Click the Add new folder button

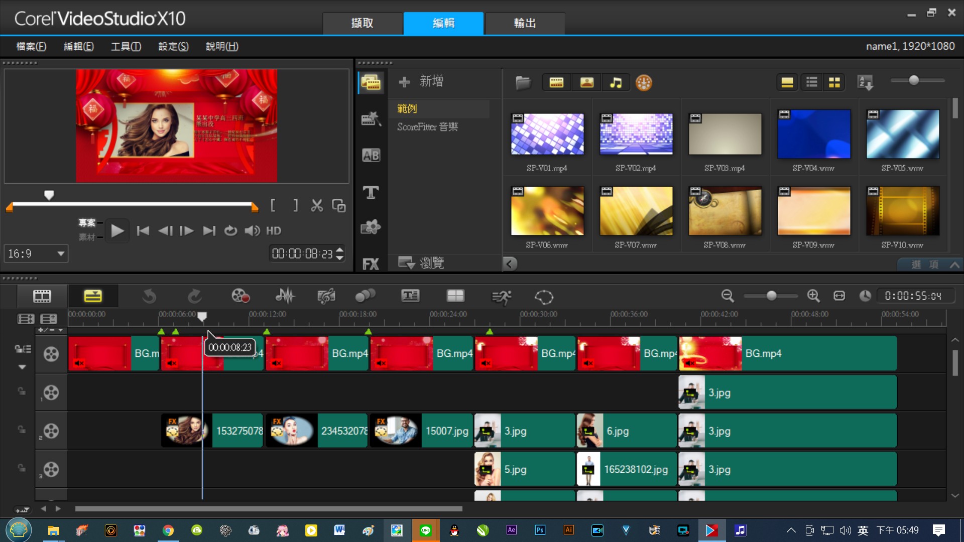coord(421,81)
